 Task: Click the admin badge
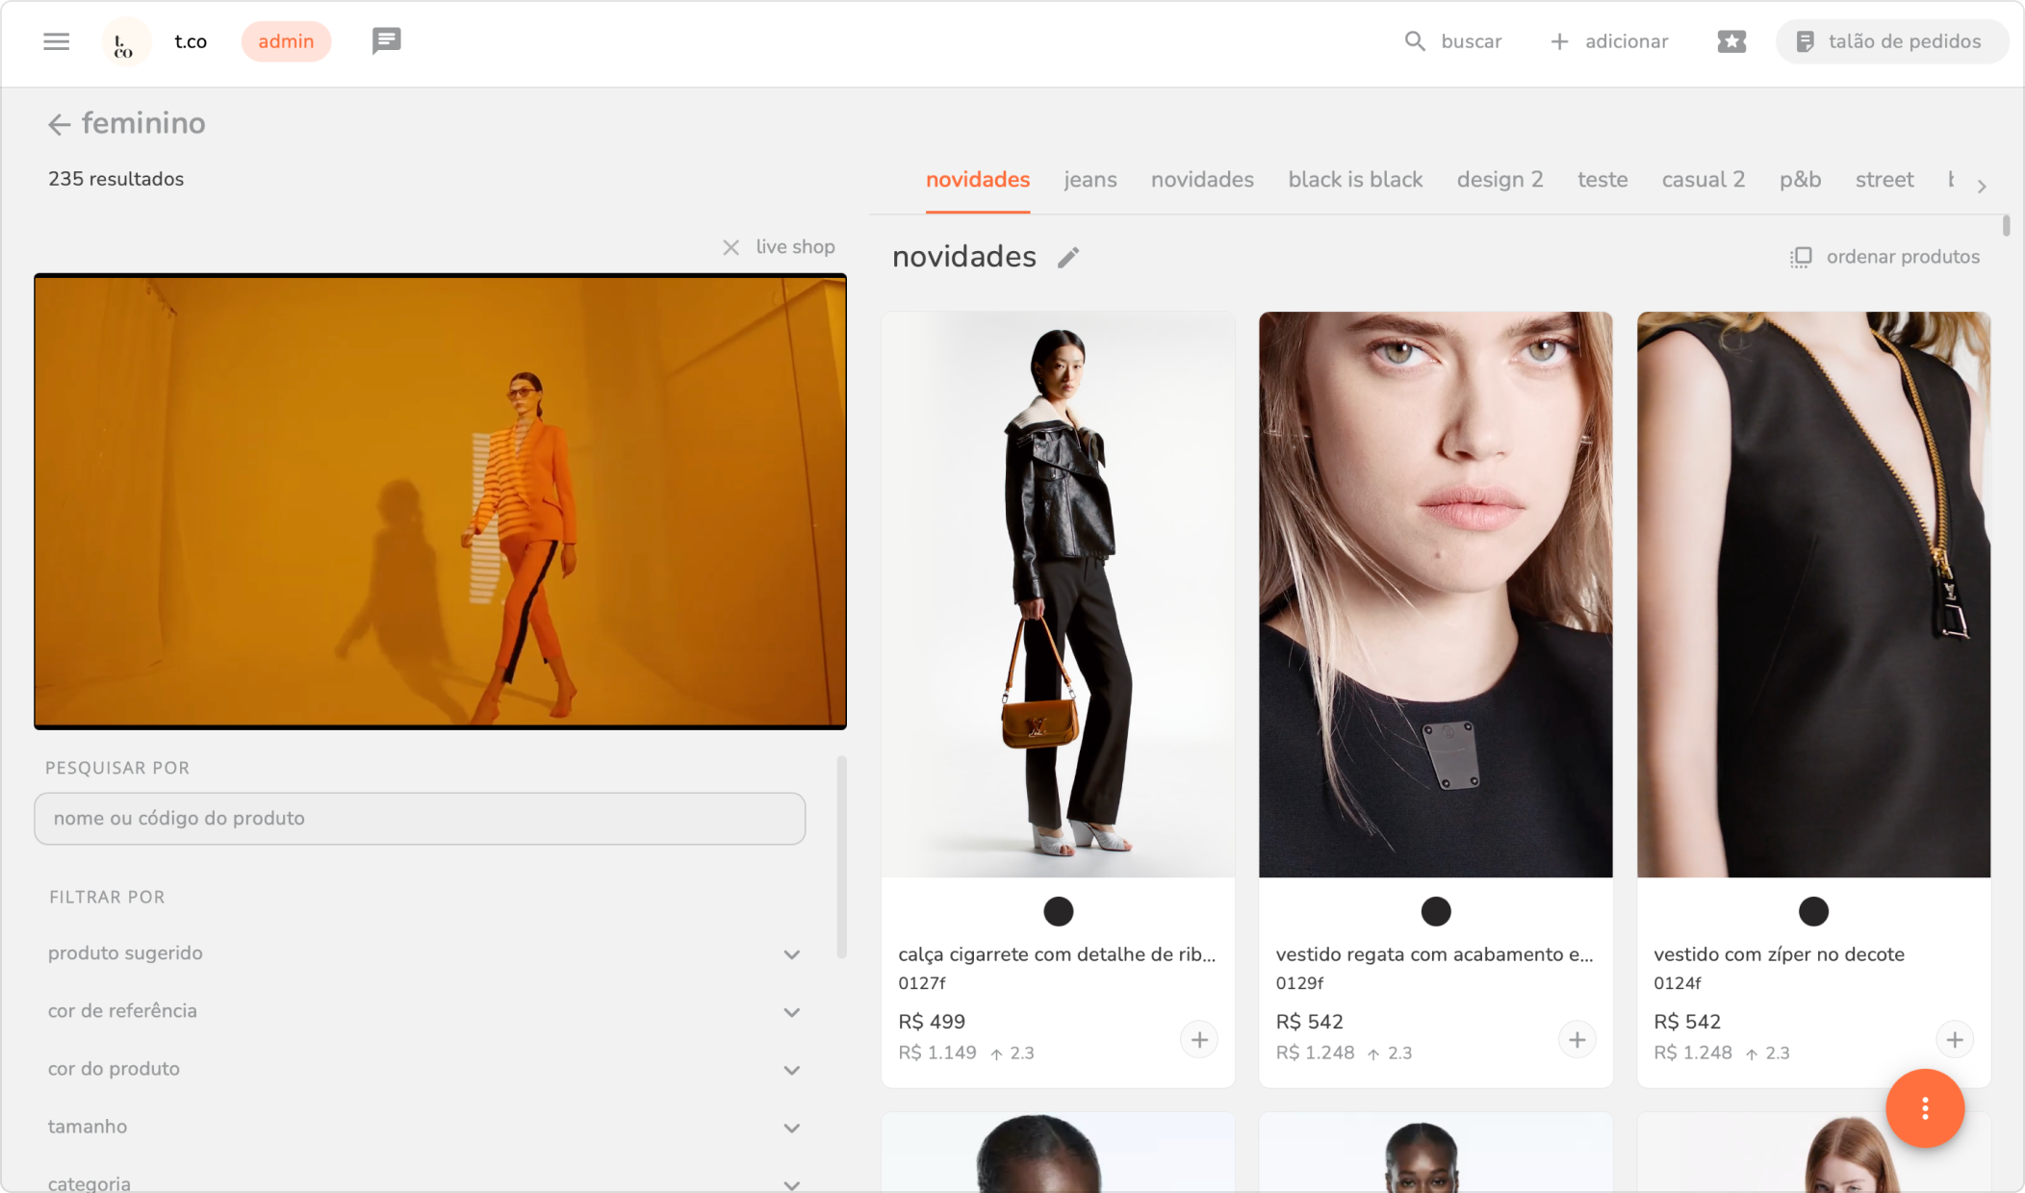(x=286, y=41)
